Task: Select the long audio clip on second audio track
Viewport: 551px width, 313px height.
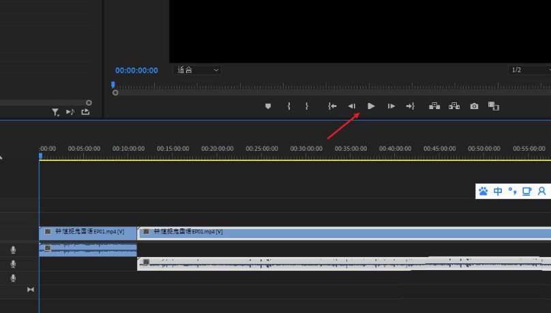Action: pyautogui.click(x=344, y=263)
